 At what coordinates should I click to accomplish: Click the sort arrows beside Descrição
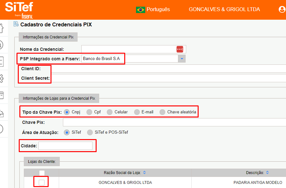click(267, 172)
